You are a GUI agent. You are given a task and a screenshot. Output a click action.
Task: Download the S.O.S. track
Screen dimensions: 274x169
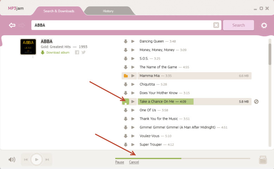(x=126, y=58)
